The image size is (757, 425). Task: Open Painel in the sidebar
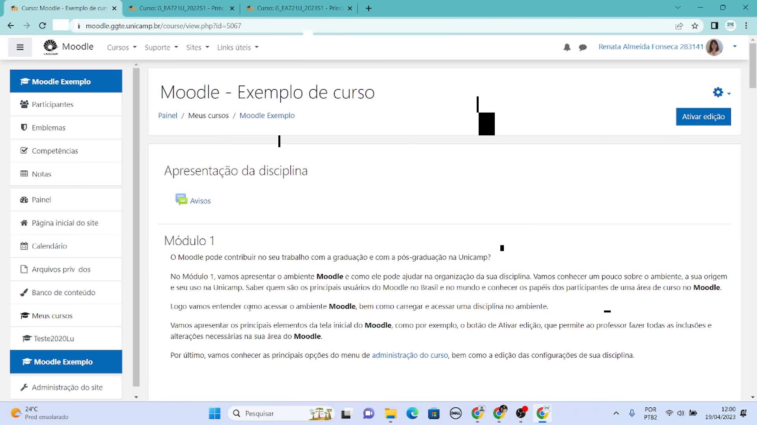[66, 200]
